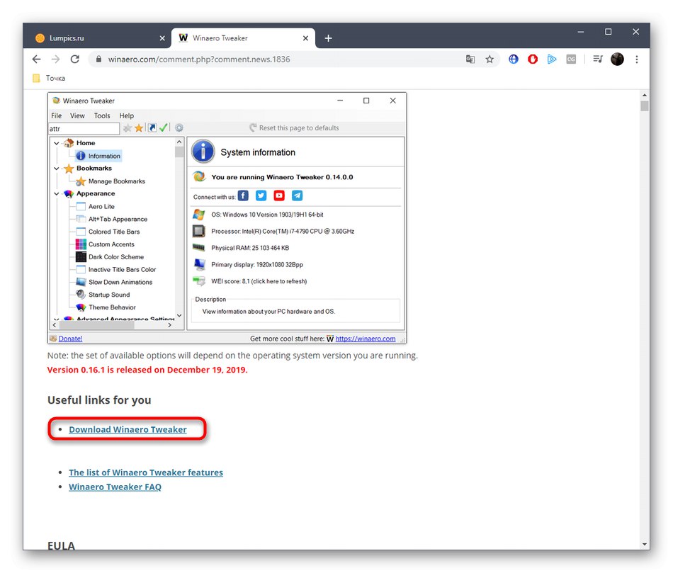The image size is (673, 573).
Task: Collapse the Appearance tree node
Action: [x=56, y=193]
